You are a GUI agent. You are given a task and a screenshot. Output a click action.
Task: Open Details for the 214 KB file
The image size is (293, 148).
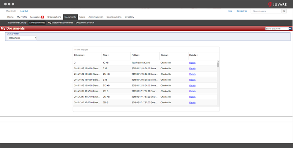(192, 74)
